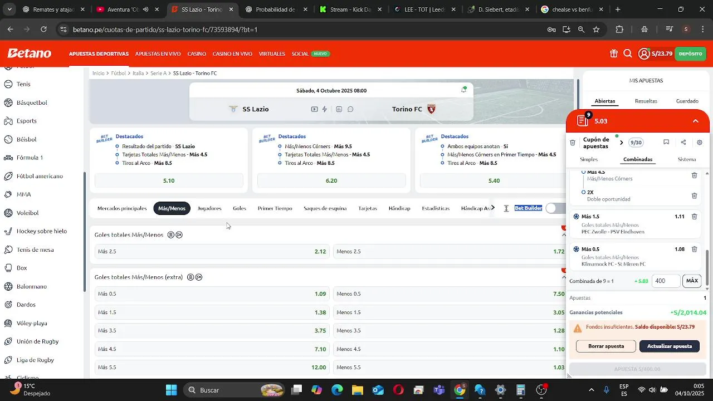Select the Tenis sport icon in sidebar
The image size is (713, 401).
click(8, 84)
